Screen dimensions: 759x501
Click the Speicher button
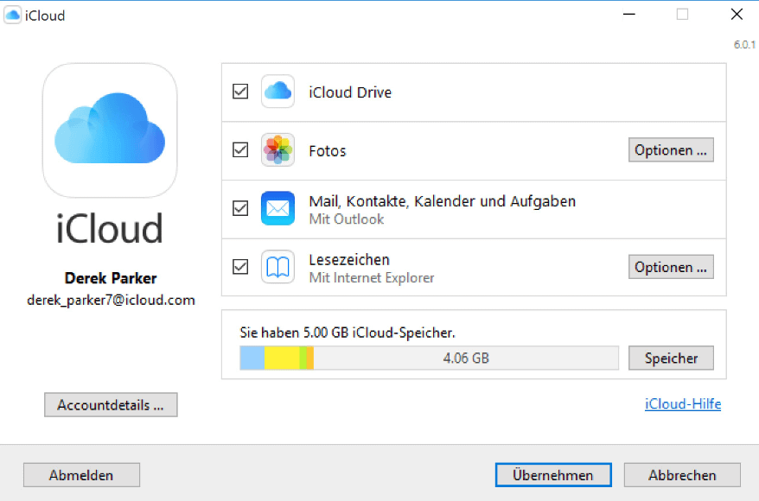[x=671, y=358]
